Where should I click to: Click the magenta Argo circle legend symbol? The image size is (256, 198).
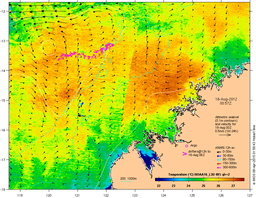tap(186, 146)
